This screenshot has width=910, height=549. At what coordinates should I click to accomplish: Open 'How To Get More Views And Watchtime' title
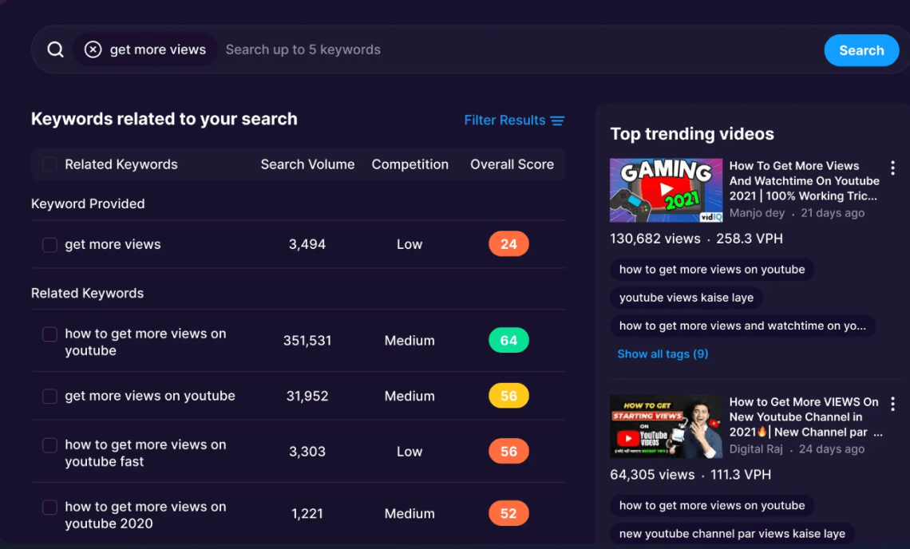(x=805, y=181)
